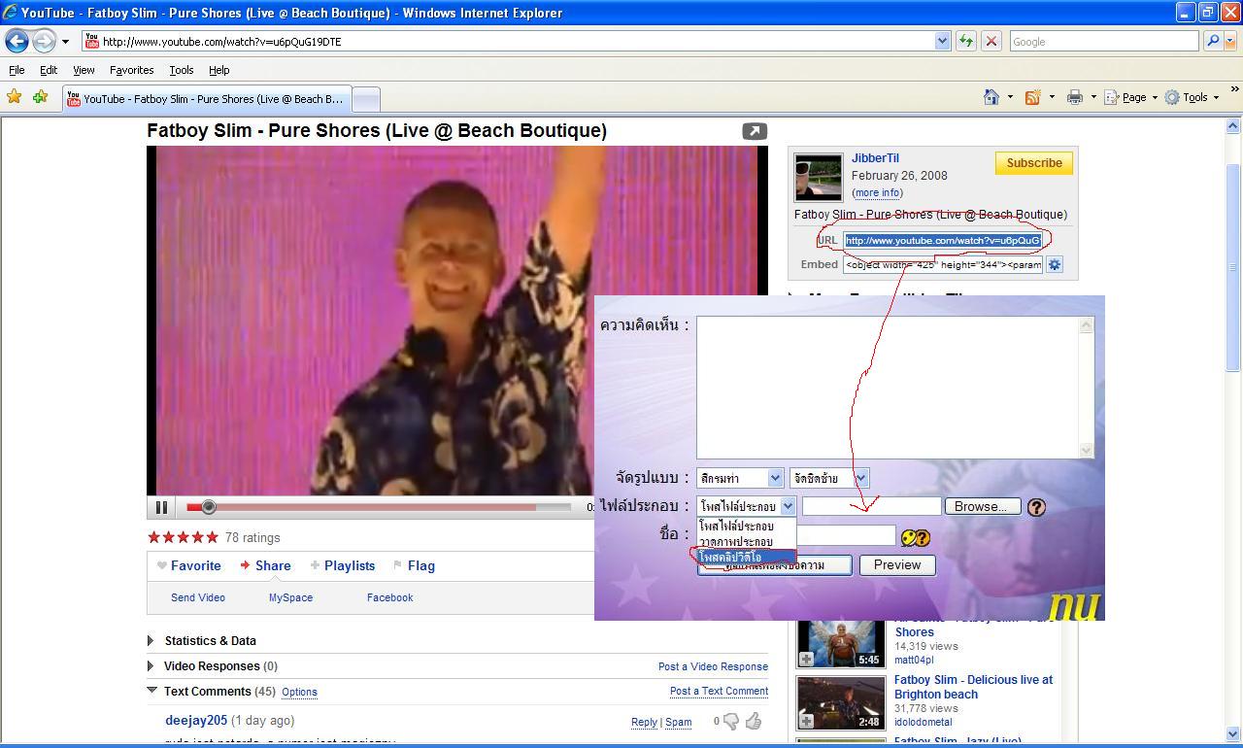Click the new blank tab button
Image resolution: width=1243 pixels, height=748 pixels.
click(x=365, y=99)
